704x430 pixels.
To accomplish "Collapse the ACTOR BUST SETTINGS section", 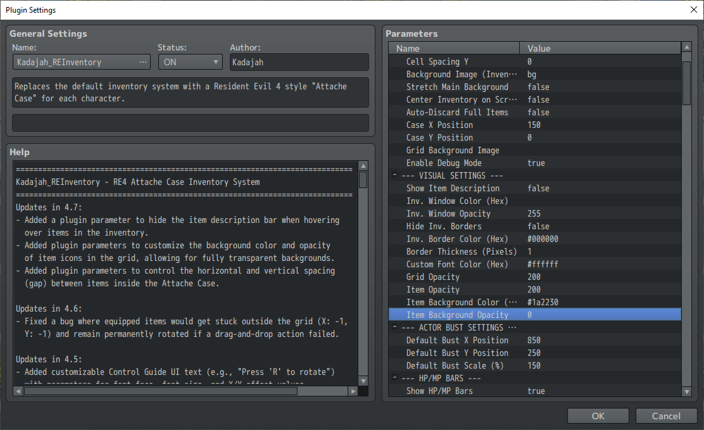I will click(394, 327).
